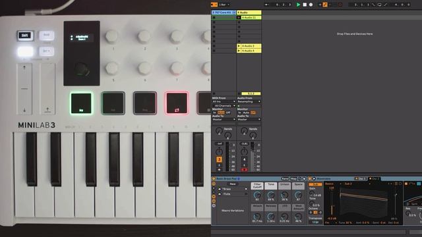Open the Audio From Resampling dropdown
The height and width of the screenshot is (237, 422).
(x=249, y=101)
